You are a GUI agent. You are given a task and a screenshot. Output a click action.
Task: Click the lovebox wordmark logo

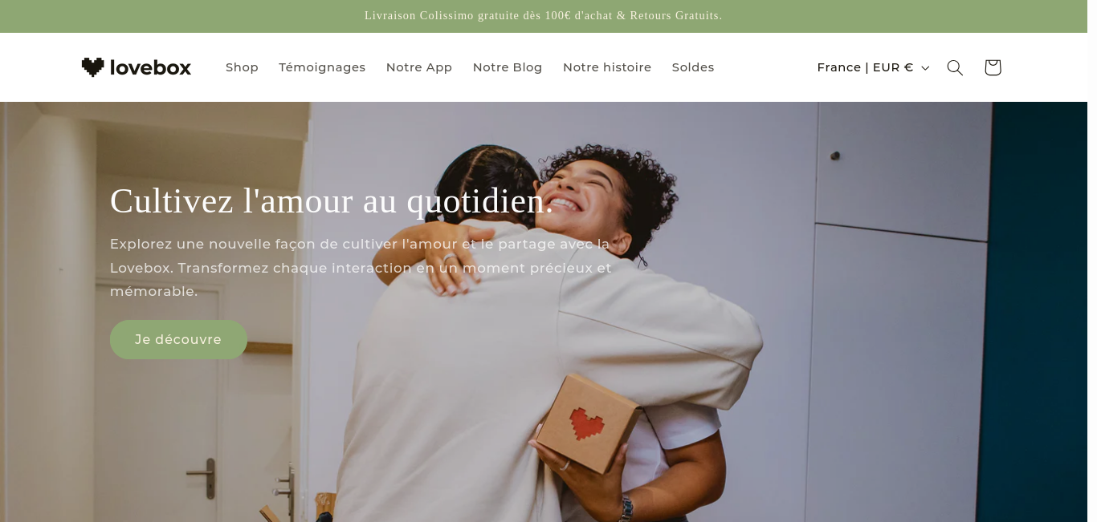pos(150,67)
